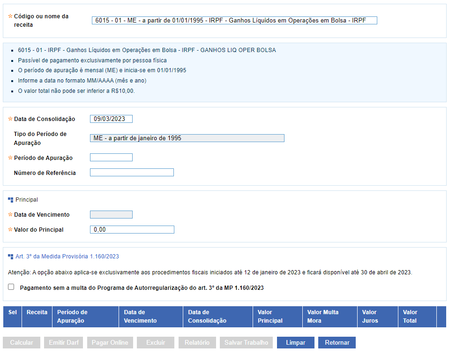Click the Período de Apuração input
Image resolution: width=449 pixels, height=355 pixels.
tap(111, 158)
